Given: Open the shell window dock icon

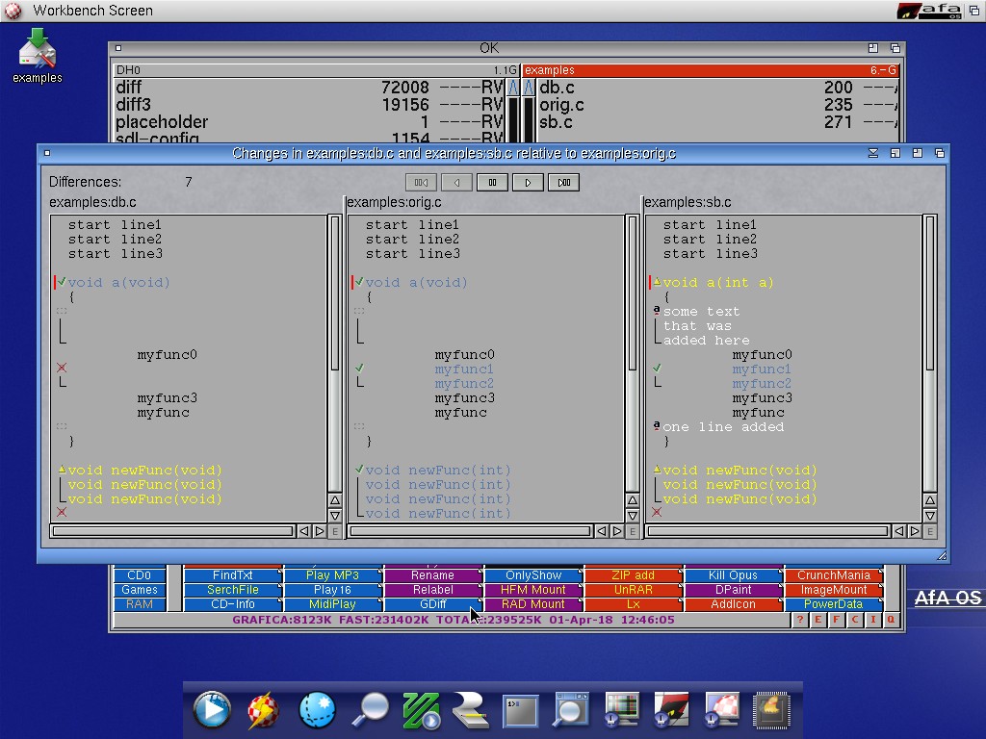Looking at the screenshot, I should click(520, 710).
